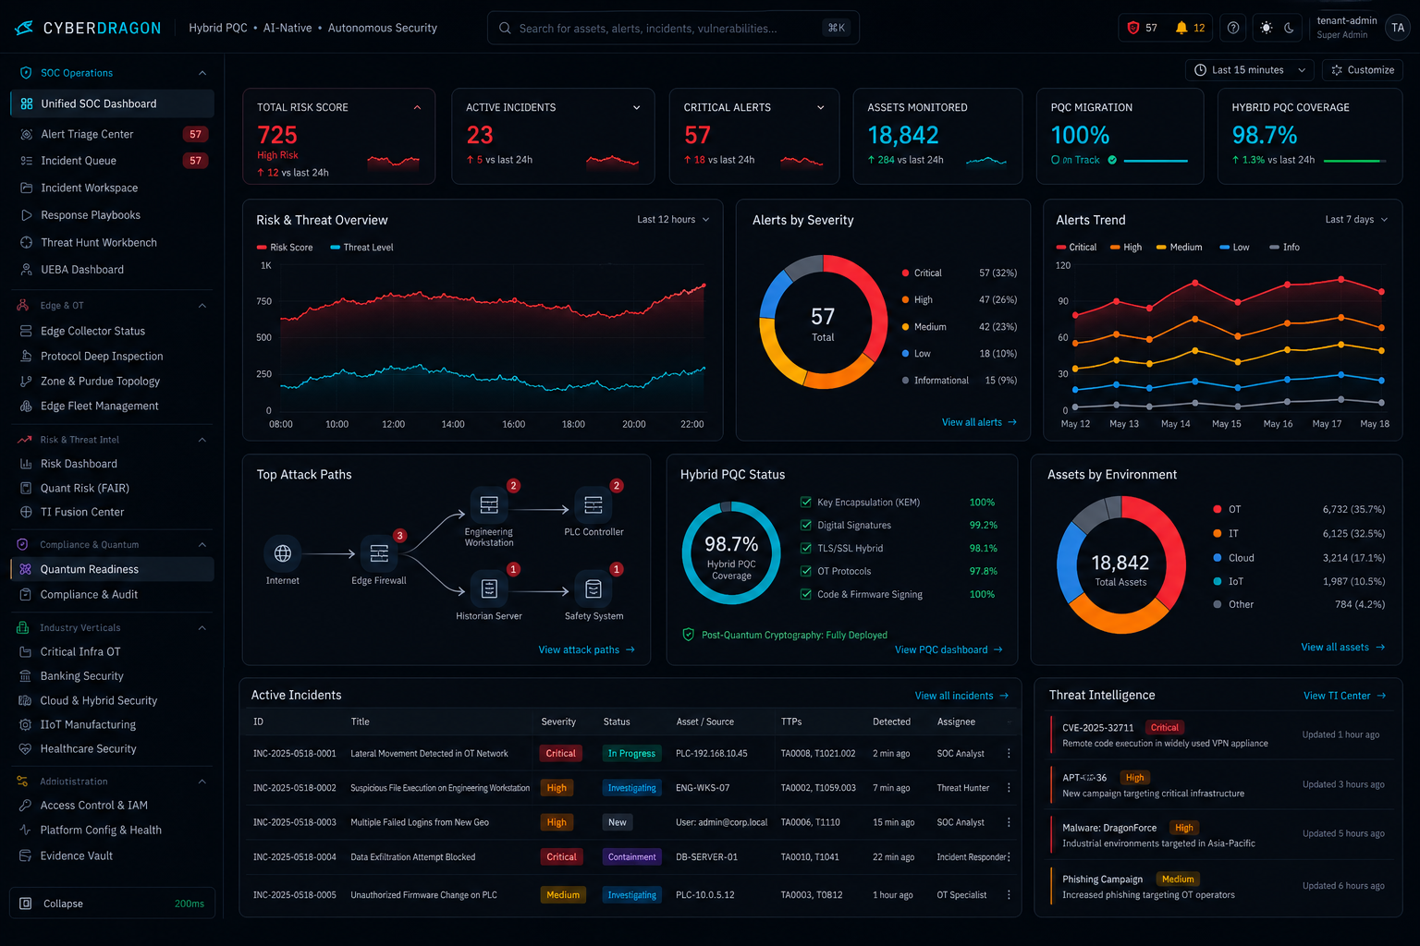Click the Safety System node icon
This screenshot has width=1420, height=946.
tap(594, 588)
